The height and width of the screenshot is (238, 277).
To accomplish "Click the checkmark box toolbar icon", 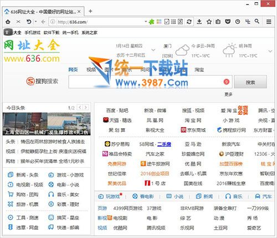I will [x=167, y=22].
